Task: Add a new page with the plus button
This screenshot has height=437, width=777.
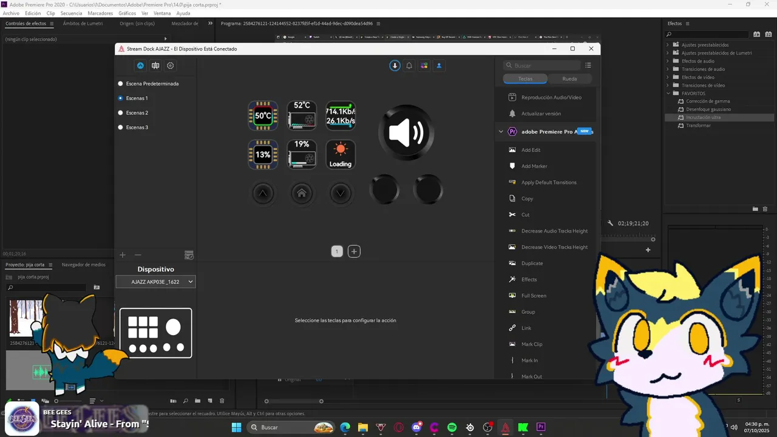Action: pyautogui.click(x=354, y=251)
